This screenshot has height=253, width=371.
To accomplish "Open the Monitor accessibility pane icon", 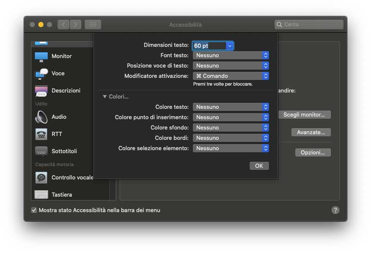I will pyautogui.click(x=41, y=56).
